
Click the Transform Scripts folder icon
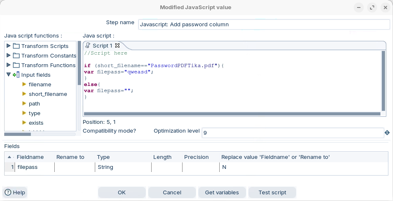tap(16, 46)
